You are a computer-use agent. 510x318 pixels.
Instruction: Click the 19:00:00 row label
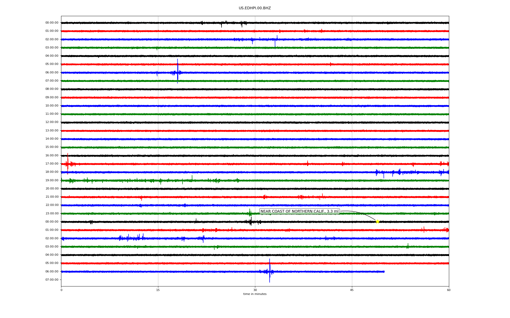(x=52, y=180)
